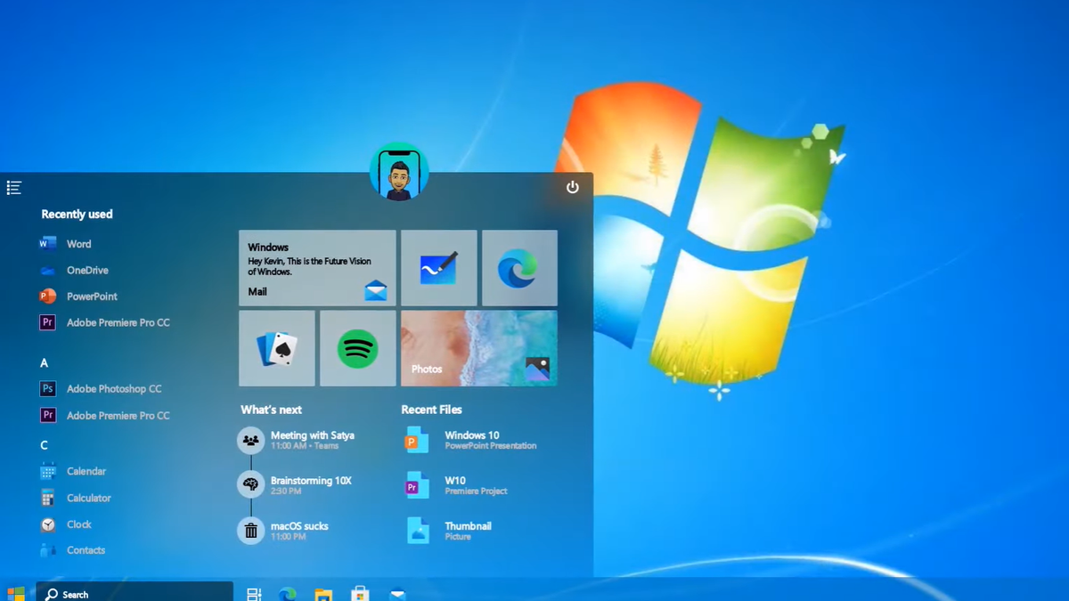Image resolution: width=1069 pixels, height=601 pixels.
Task: Open the W10 Premiere Project file
Action: (457, 484)
